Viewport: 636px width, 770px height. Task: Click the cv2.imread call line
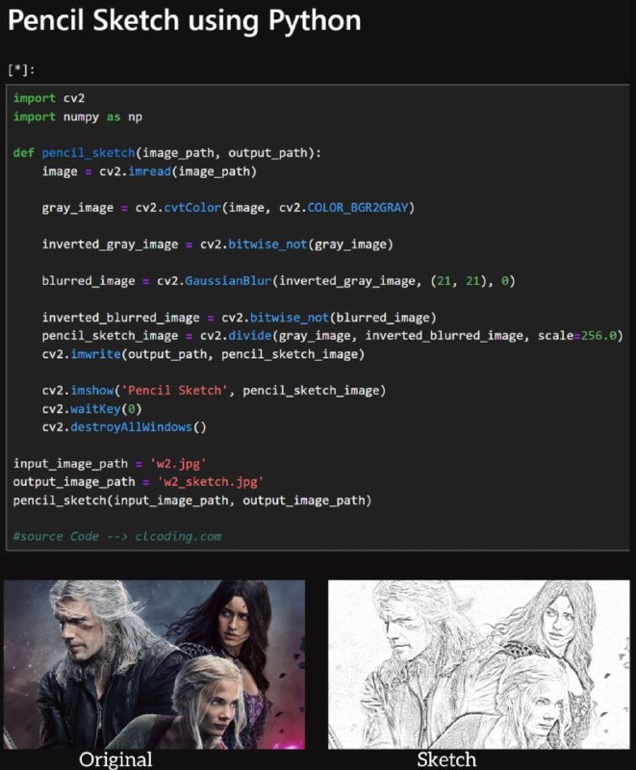[x=149, y=171]
